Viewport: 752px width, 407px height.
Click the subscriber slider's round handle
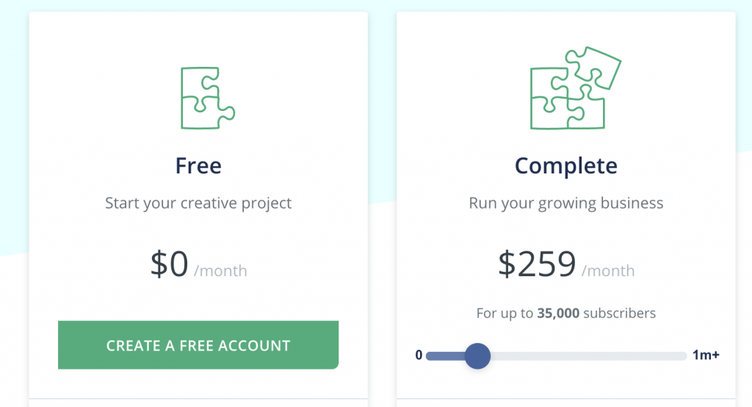477,356
